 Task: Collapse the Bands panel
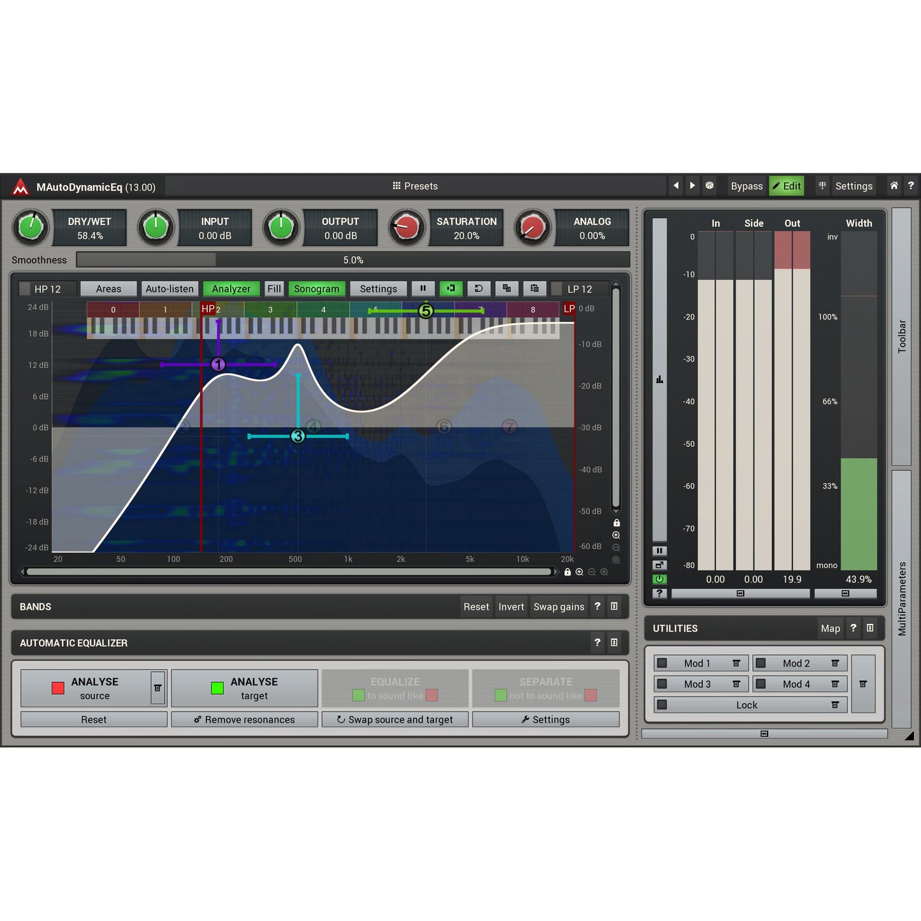[x=614, y=606]
